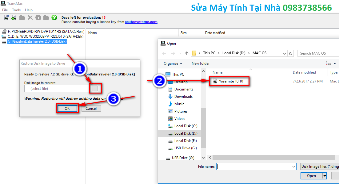Image resolution: width=339 pixels, height=184 pixels.
Task: Go forward in the Open dialog
Action: click(173, 53)
